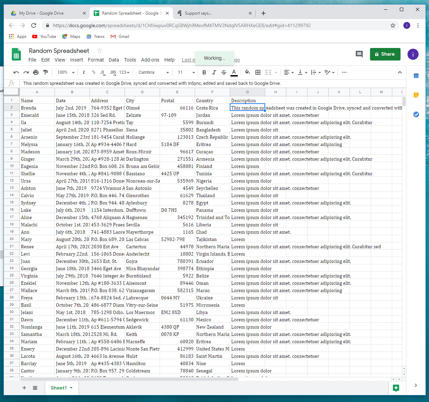Click the green Share button
The width and height of the screenshot is (429, 402).
coord(385,54)
